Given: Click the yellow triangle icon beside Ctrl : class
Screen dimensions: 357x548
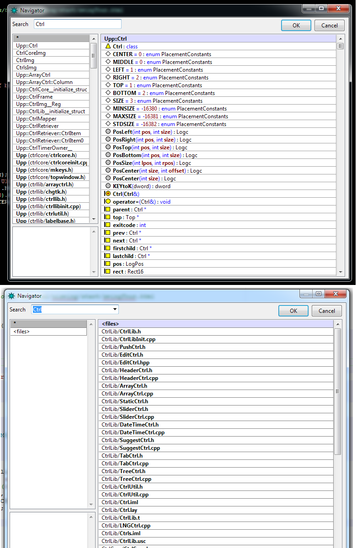Looking at the screenshot, I should tap(108, 47).
